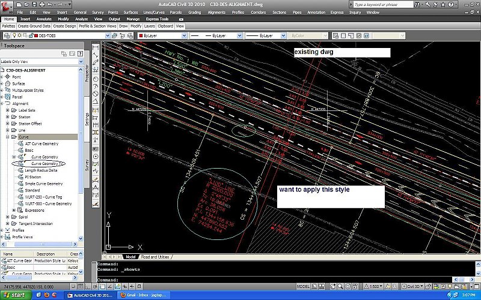Click the AutoCAD application menu button
This screenshot has height=300, width=481.
tap(7, 6)
